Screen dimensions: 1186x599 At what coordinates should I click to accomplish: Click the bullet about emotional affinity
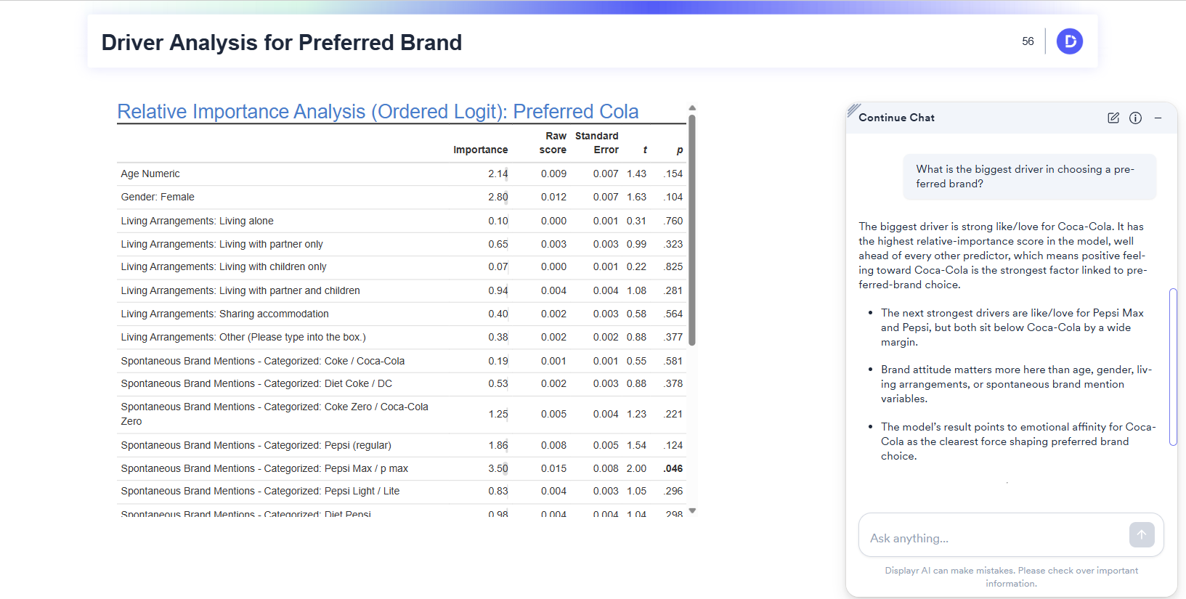tap(1018, 441)
